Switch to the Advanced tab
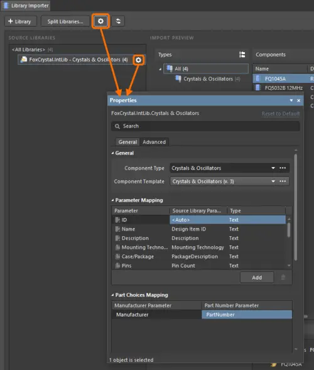The image size is (314, 370). (x=154, y=142)
